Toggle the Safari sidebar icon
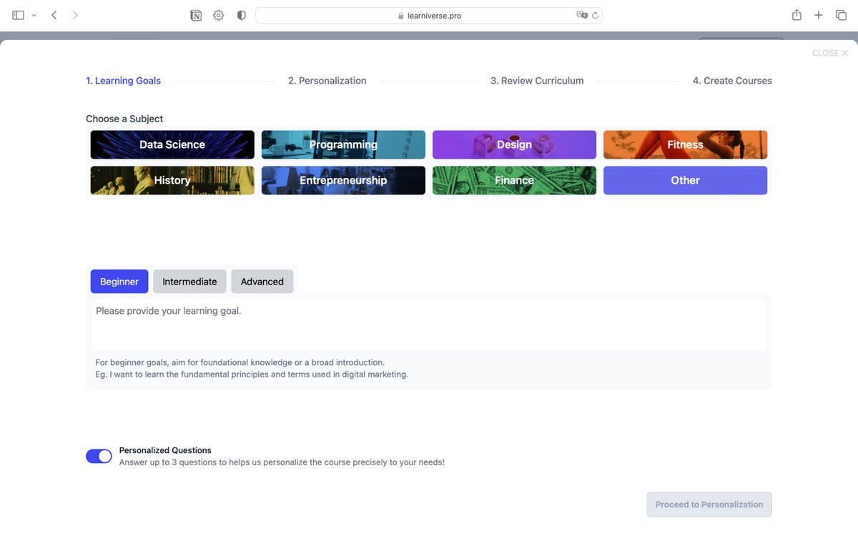The width and height of the screenshot is (858, 536). tap(19, 15)
